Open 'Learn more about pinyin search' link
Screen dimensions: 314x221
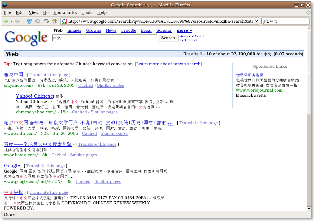(x=168, y=64)
